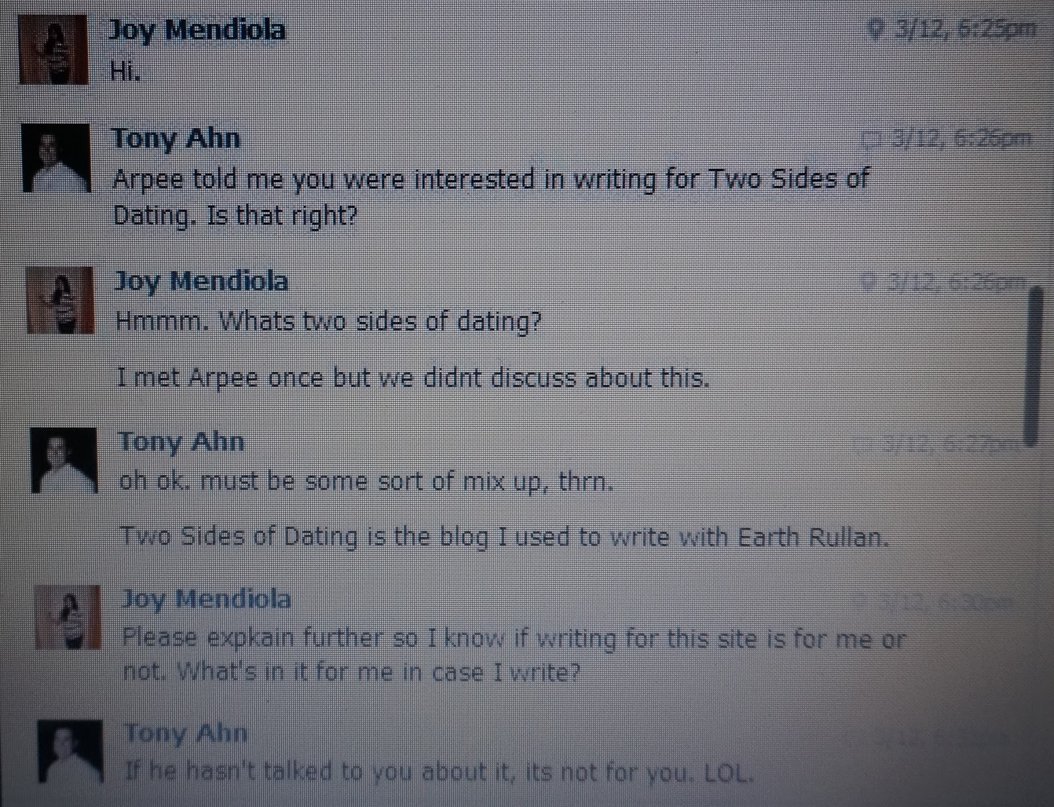Open Joy Mendiola name link above "Hi."
The height and width of the screenshot is (807, 1054).
pos(197,31)
